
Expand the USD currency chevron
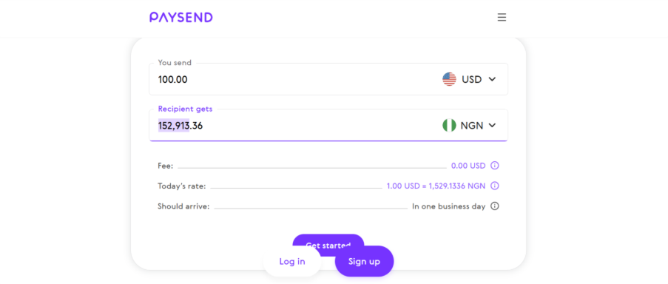point(492,79)
